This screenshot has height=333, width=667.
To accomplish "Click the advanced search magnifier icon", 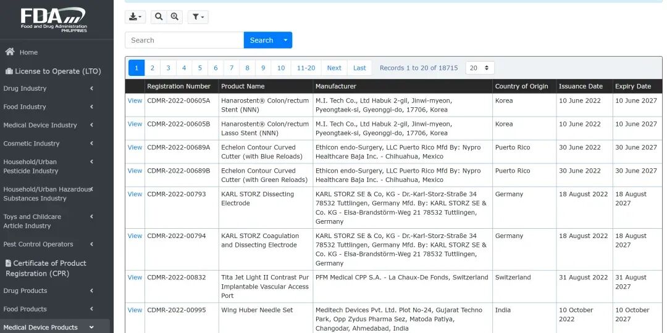I will point(175,17).
